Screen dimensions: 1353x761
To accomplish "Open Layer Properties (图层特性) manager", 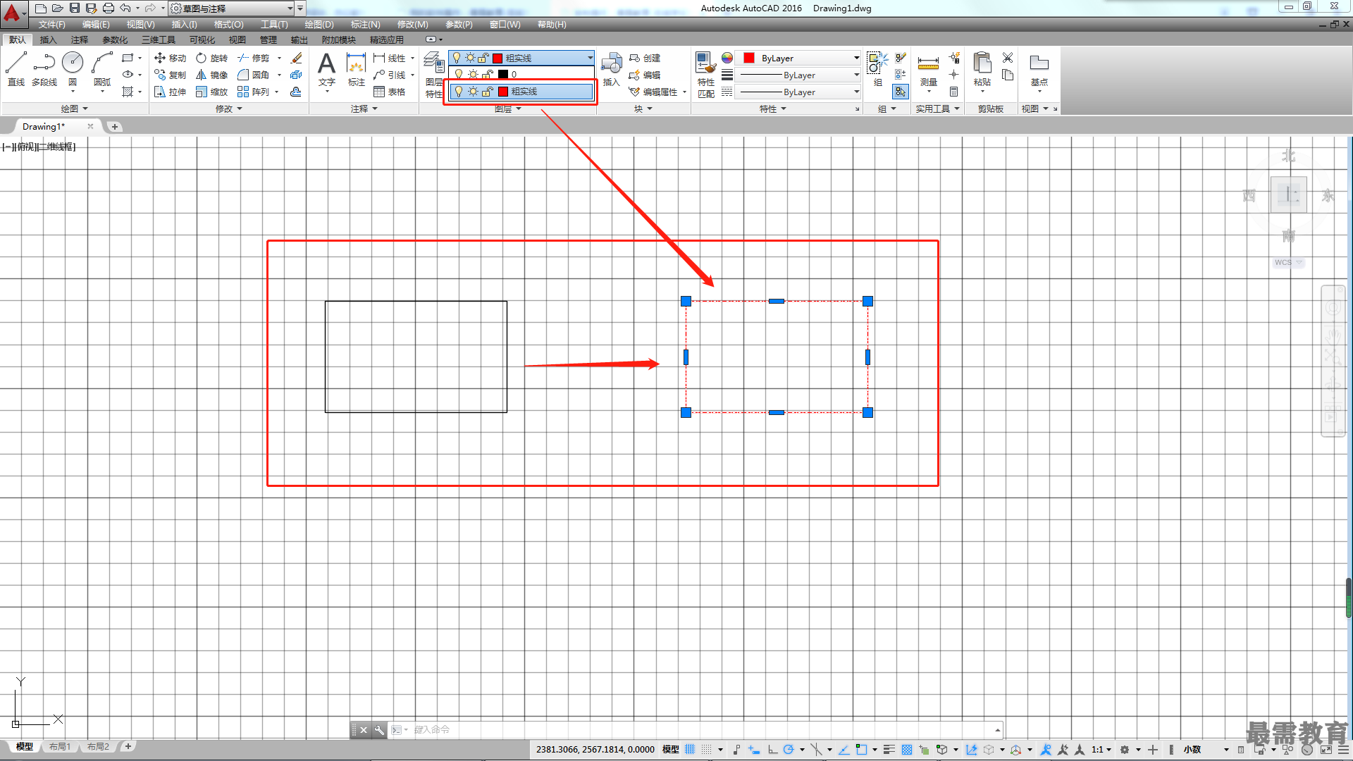I will click(433, 74).
